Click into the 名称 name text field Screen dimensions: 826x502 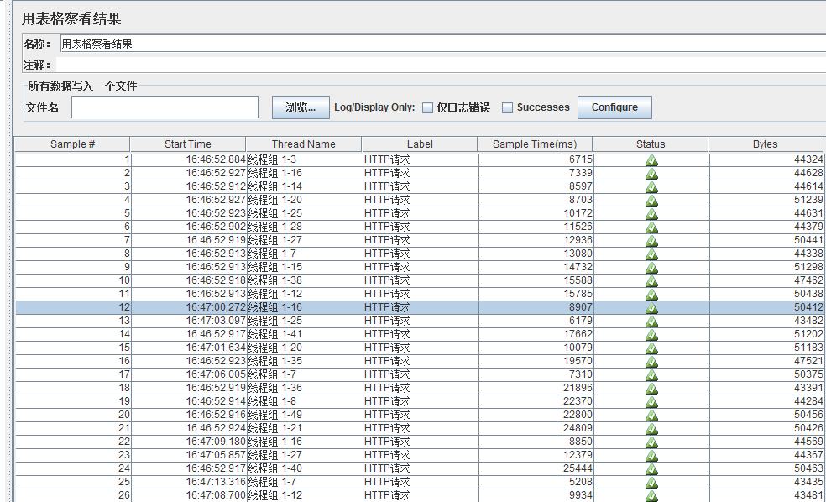tap(442, 44)
